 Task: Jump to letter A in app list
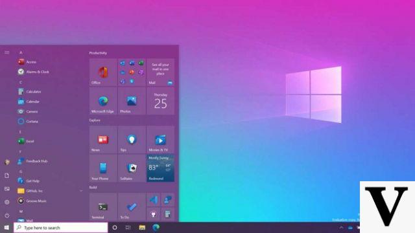(21, 52)
